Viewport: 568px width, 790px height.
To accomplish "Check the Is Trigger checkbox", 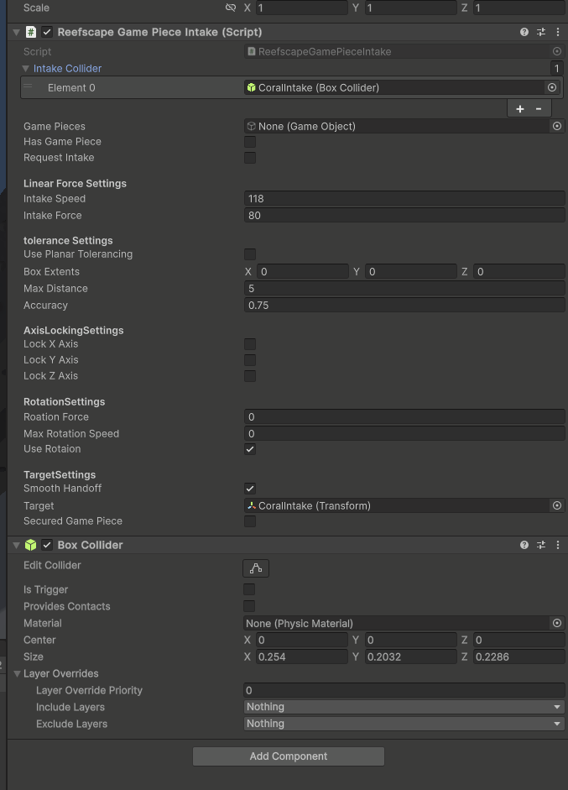I will pyautogui.click(x=250, y=589).
